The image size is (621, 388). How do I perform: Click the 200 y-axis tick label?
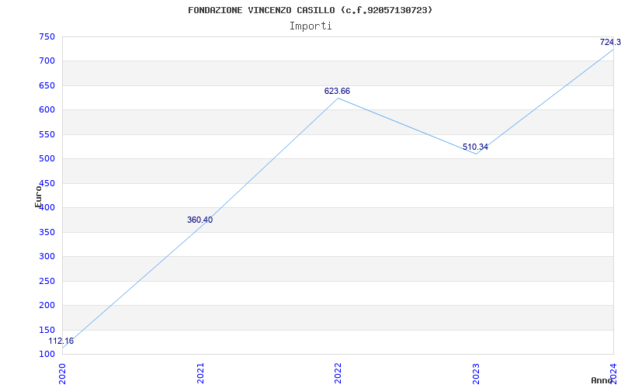pyautogui.click(x=47, y=305)
